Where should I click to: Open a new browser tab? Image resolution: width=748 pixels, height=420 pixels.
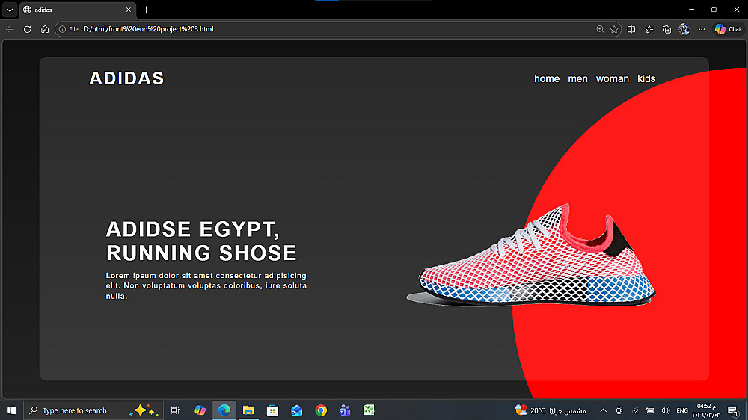coord(147,10)
